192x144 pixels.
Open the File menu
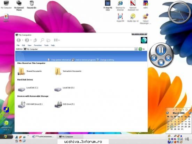click(18, 45)
